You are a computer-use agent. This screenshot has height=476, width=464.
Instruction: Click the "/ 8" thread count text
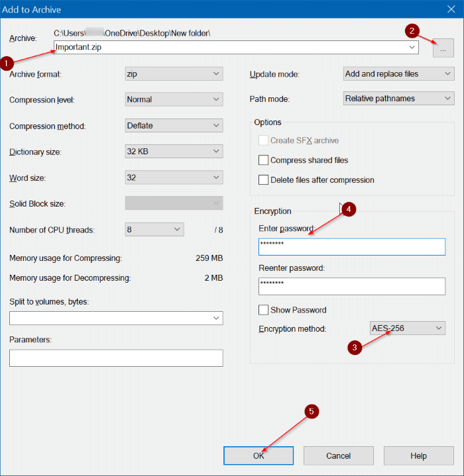pos(219,230)
